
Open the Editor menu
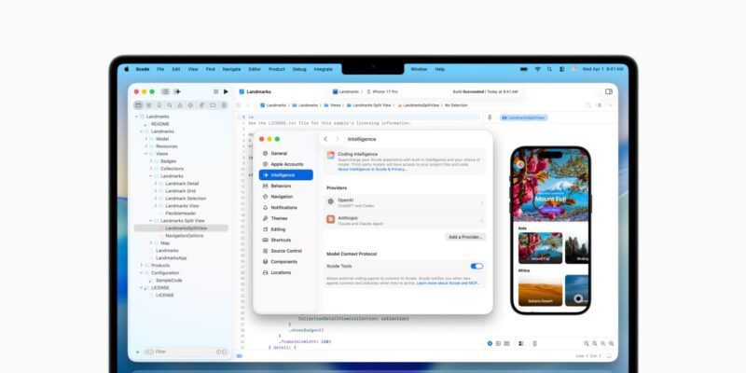pos(255,69)
